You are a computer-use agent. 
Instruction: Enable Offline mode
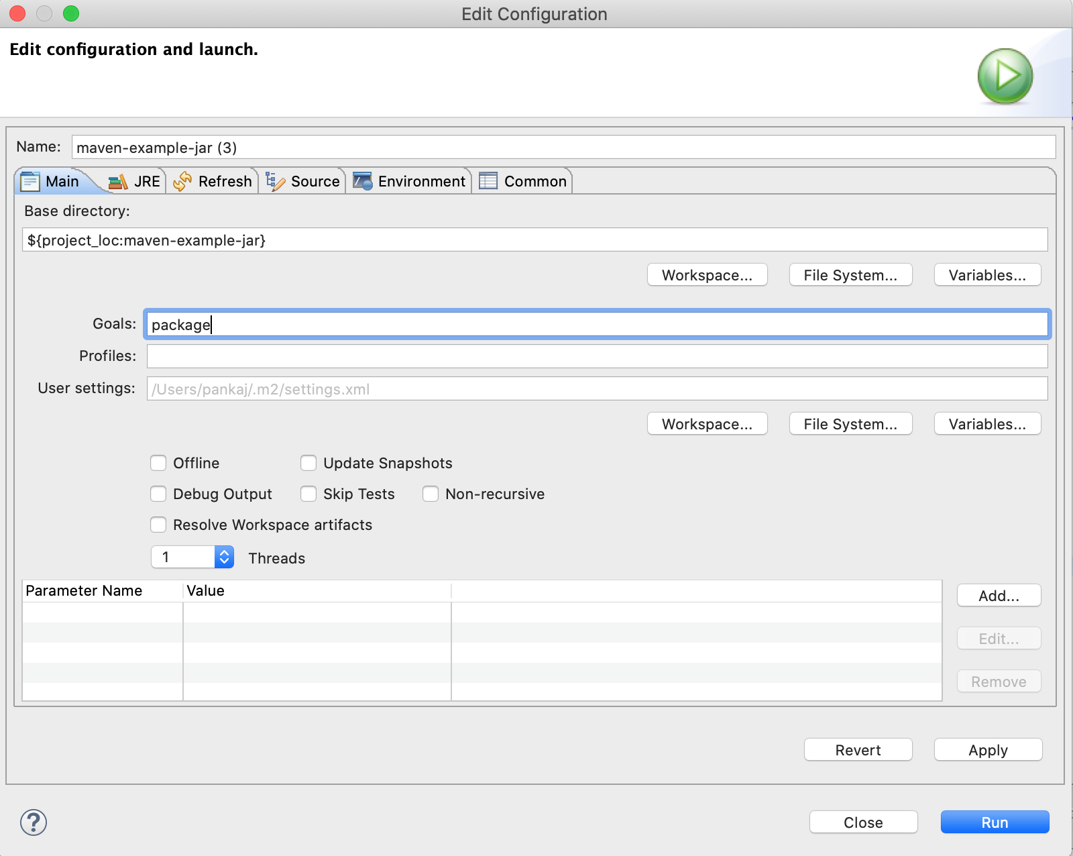point(158,463)
